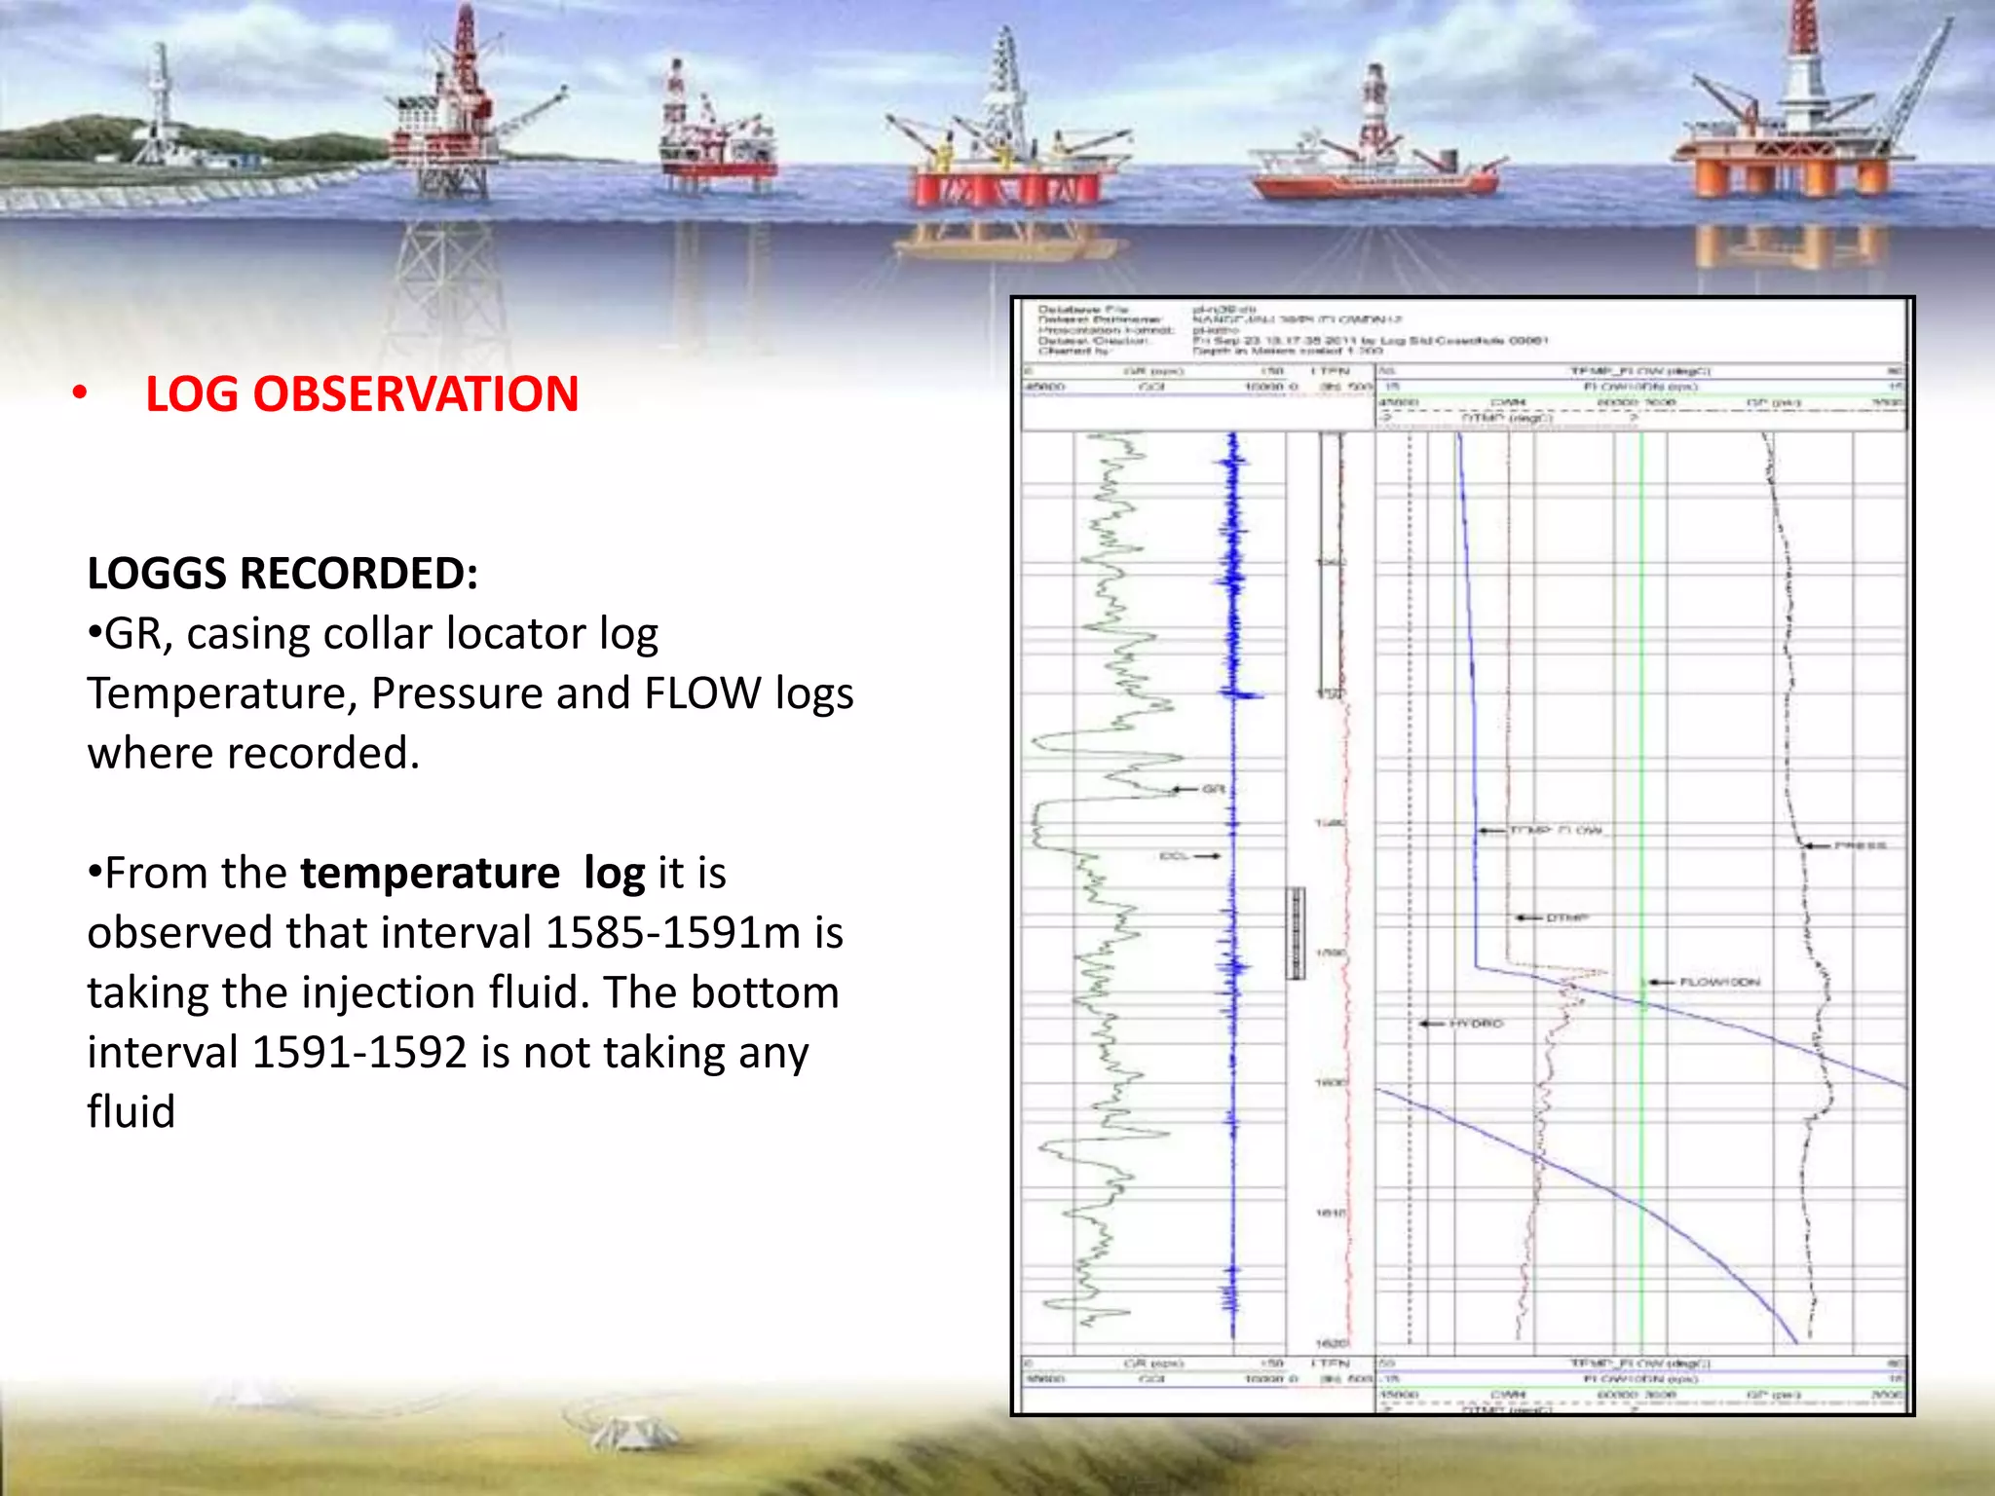The width and height of the screenshot is (1995, 1496).
Task: Click the HYDRO arrow label on chart
Action: [x=1476, y=1024]
